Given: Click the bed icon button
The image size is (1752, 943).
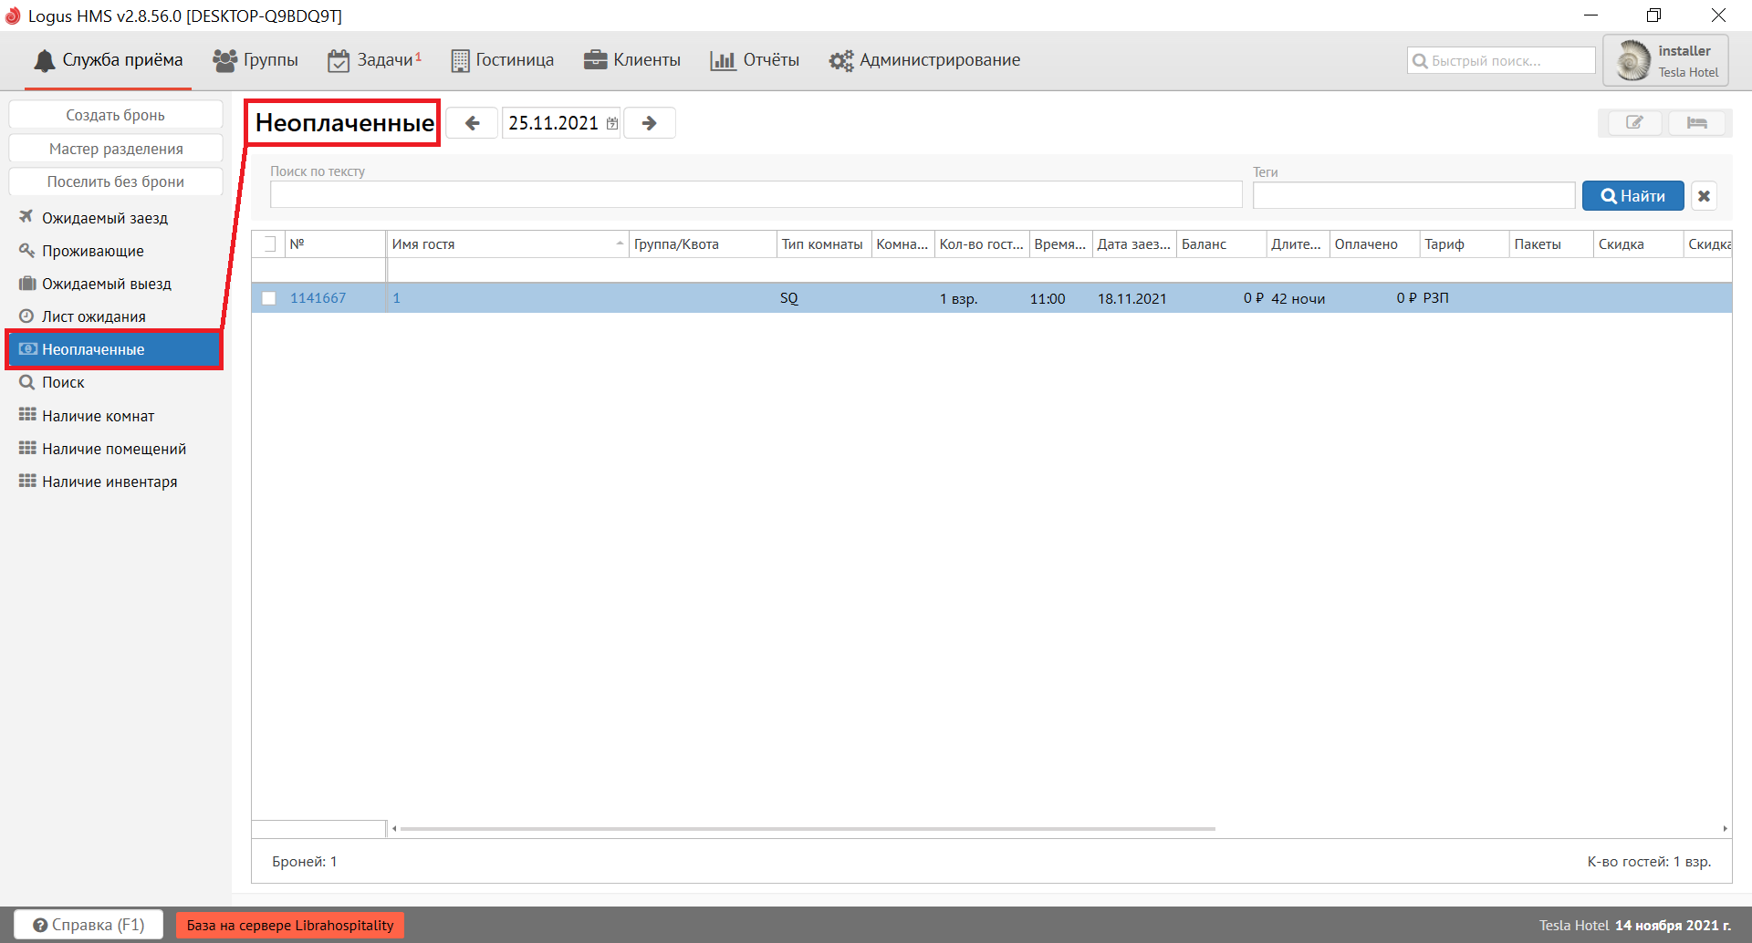Looking at the screenshot, I should tap(1696, 123).
